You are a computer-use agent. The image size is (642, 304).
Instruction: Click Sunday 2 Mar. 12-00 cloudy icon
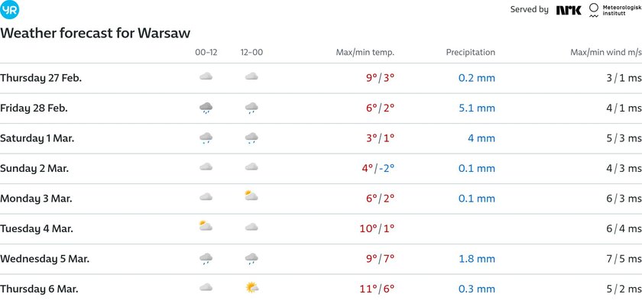[x=251, y=167]
